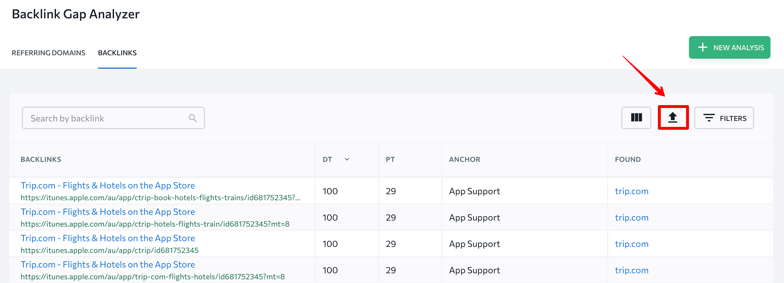Open third row Trip.com App Store title link
The image size is (784, 283).
coord(108,238)
